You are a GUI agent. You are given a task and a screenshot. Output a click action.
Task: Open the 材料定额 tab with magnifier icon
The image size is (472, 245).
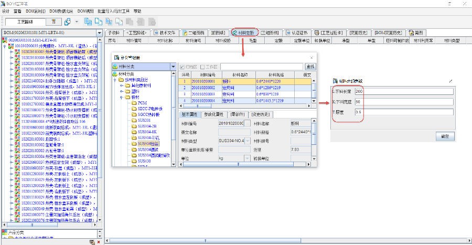pos(244,33)
